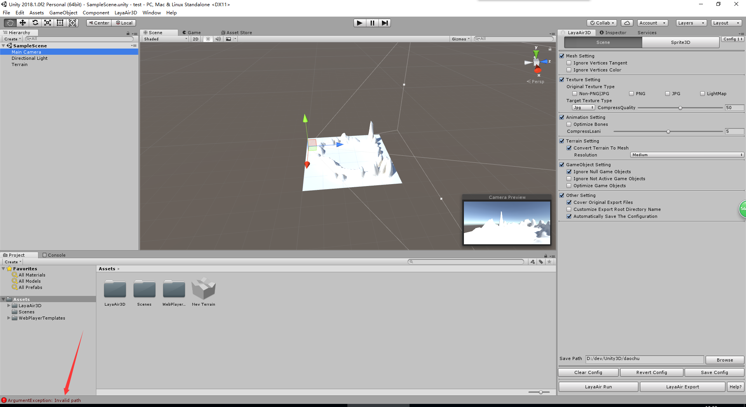The width and height of the screenshot is (746, 407).
Task: Enable Ignore Vertices Tangent checkbox
Action: pos(569,63)
